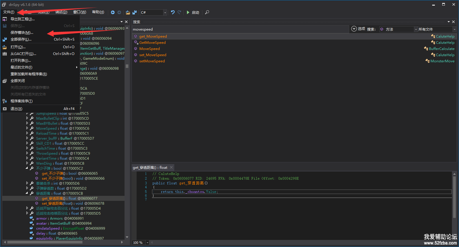The image size is (459, 247).
Task: Open the 方法 search type dropdown
Action: pyautogui.click(x=416, y=29)
